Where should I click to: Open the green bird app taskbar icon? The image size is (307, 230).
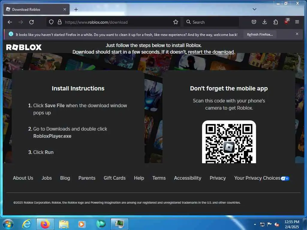pos(101,224)
